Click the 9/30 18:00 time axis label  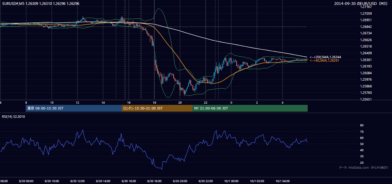(x=154, y=181)
